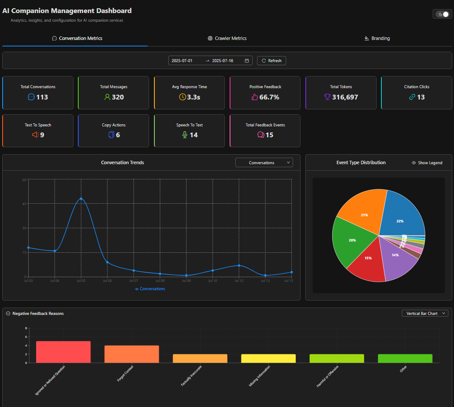Click the microphone icon on Speech To Text card

pyautogui.click(x=184, y=135)
